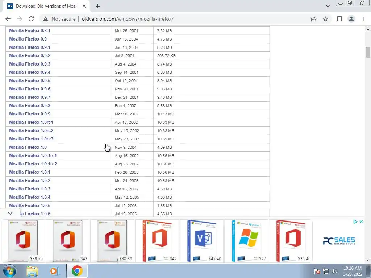The height and width of the screenshot is (278, 371).
Task: Open the $43 Office ad product
Action: pyautogui.click(x=67, y=241)
